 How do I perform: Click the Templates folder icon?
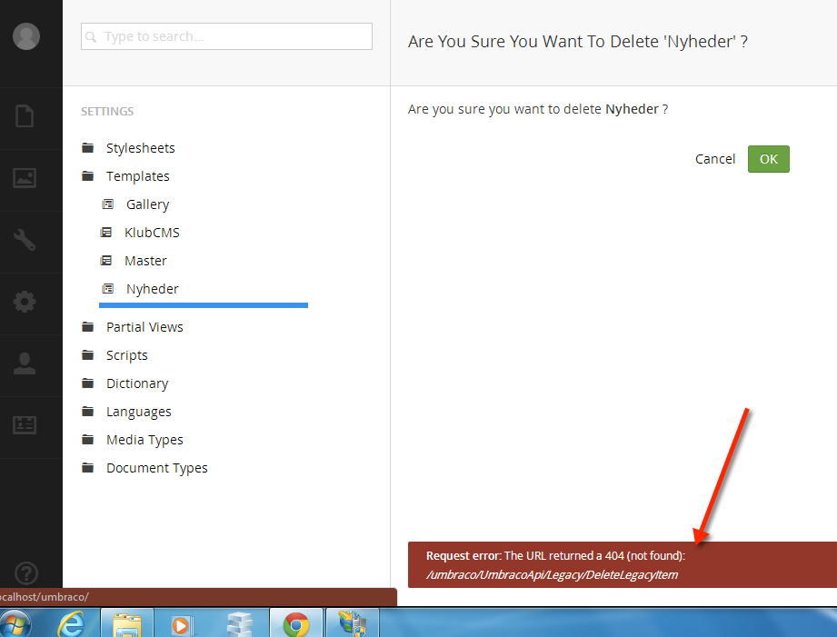pos(87,175)
